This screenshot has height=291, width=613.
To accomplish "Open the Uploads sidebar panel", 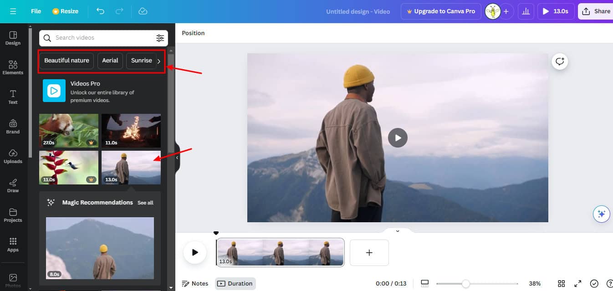I will (13, 156).
